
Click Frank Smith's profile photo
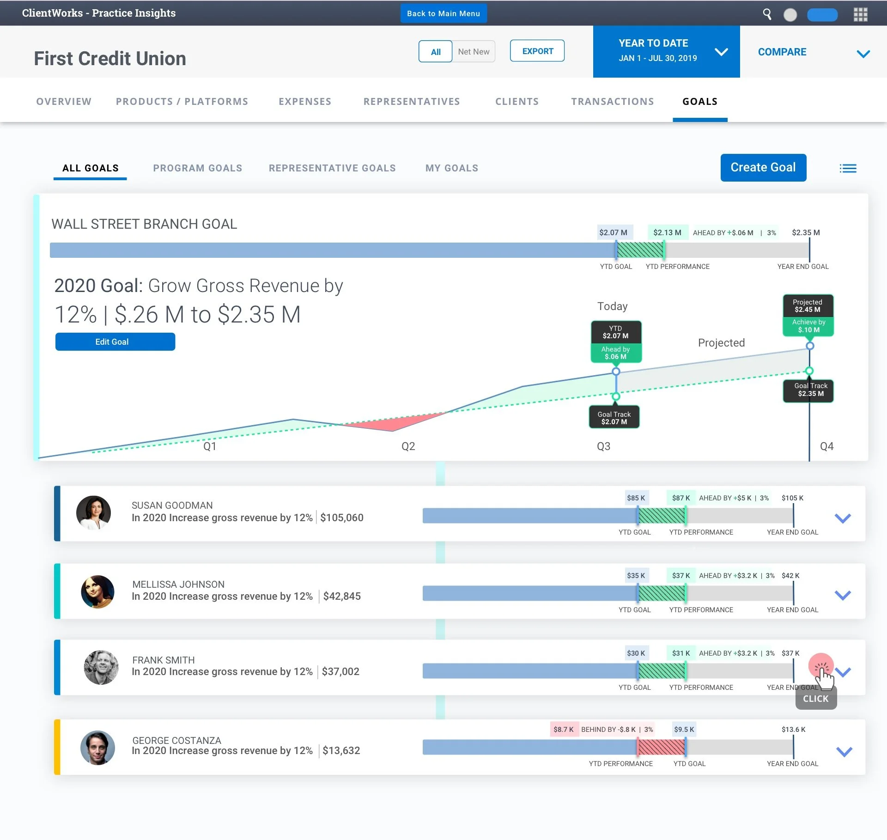click(101, 667)
